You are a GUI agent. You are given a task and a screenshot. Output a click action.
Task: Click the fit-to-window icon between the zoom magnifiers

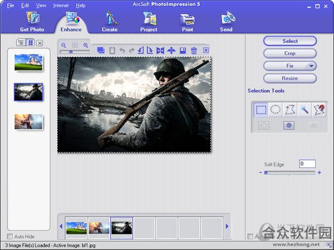tap(75, 45)
